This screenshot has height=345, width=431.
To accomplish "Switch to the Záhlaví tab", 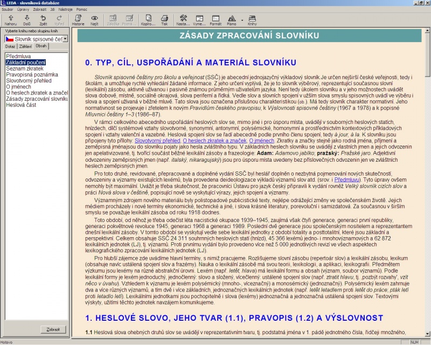I will coord(25,46).
